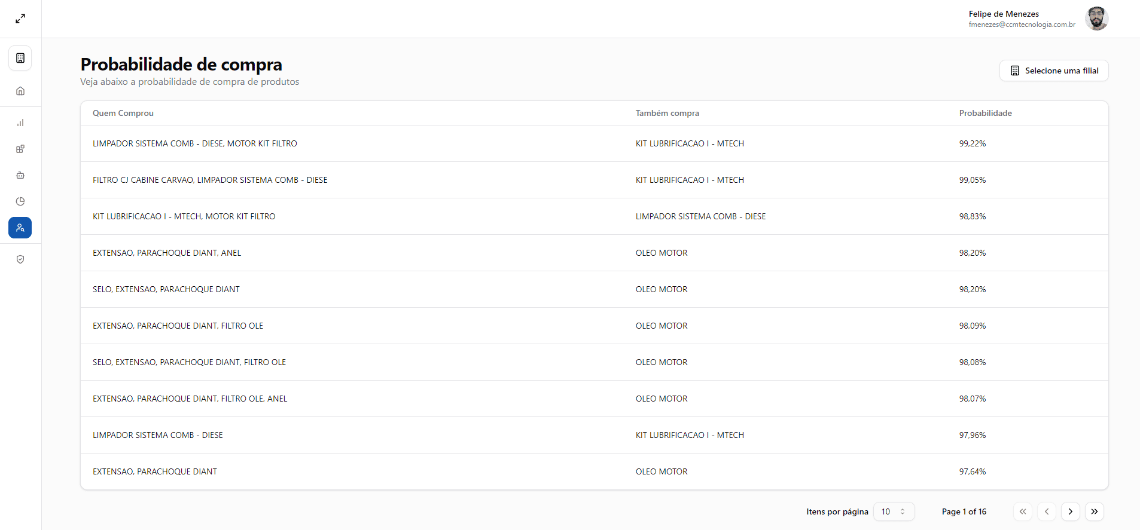Click the 'Também compra' column header
Image resolution: width=1140 pixels, height=530 pixels.
667,113
